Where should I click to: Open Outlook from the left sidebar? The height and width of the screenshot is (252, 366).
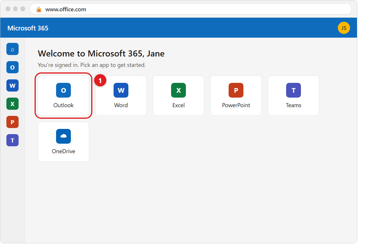pyautogui.click(x=12, y=67)
